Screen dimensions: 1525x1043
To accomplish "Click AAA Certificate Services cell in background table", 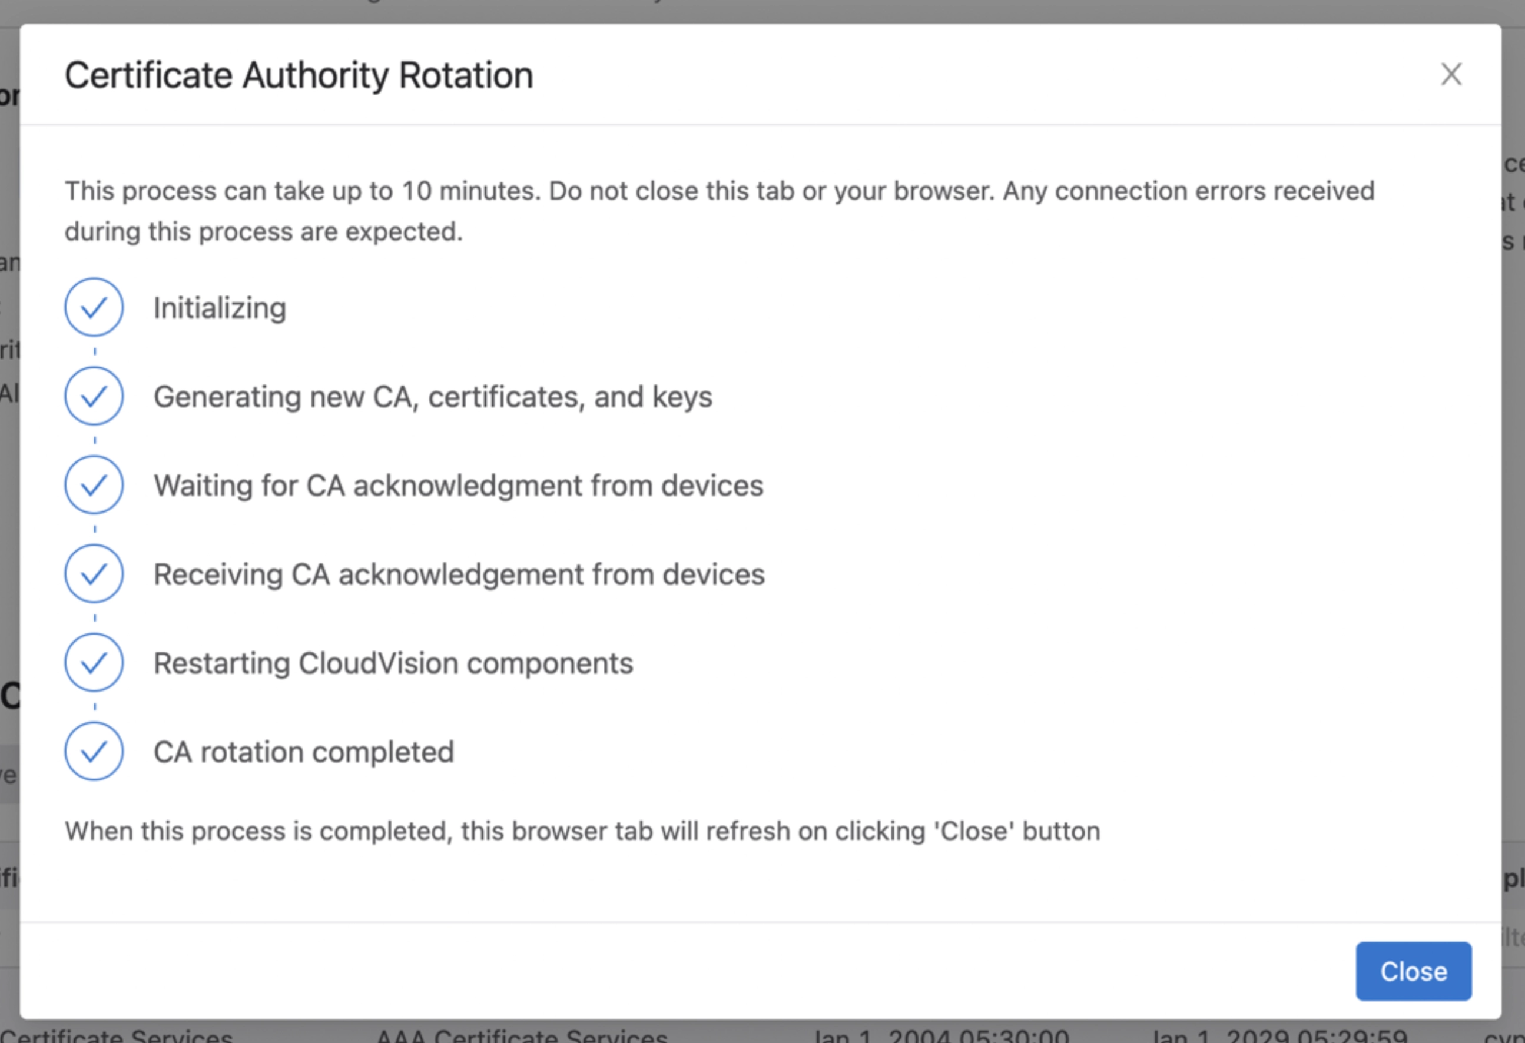I will 522,1035.
